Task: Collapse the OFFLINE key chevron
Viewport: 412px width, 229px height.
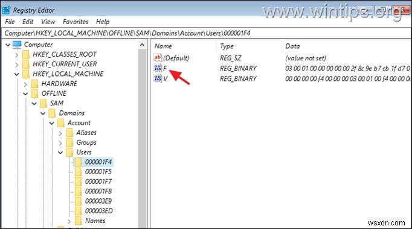Action: (25, 93)
